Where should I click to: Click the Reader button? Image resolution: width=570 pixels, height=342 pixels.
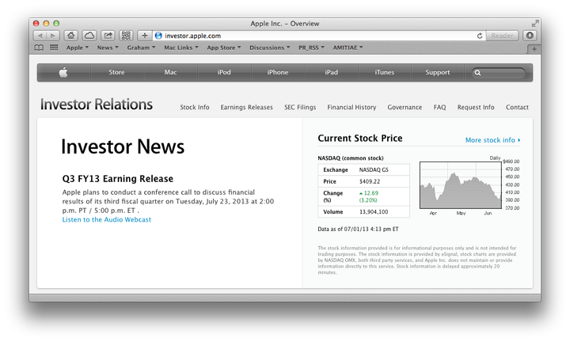[502, 36]
